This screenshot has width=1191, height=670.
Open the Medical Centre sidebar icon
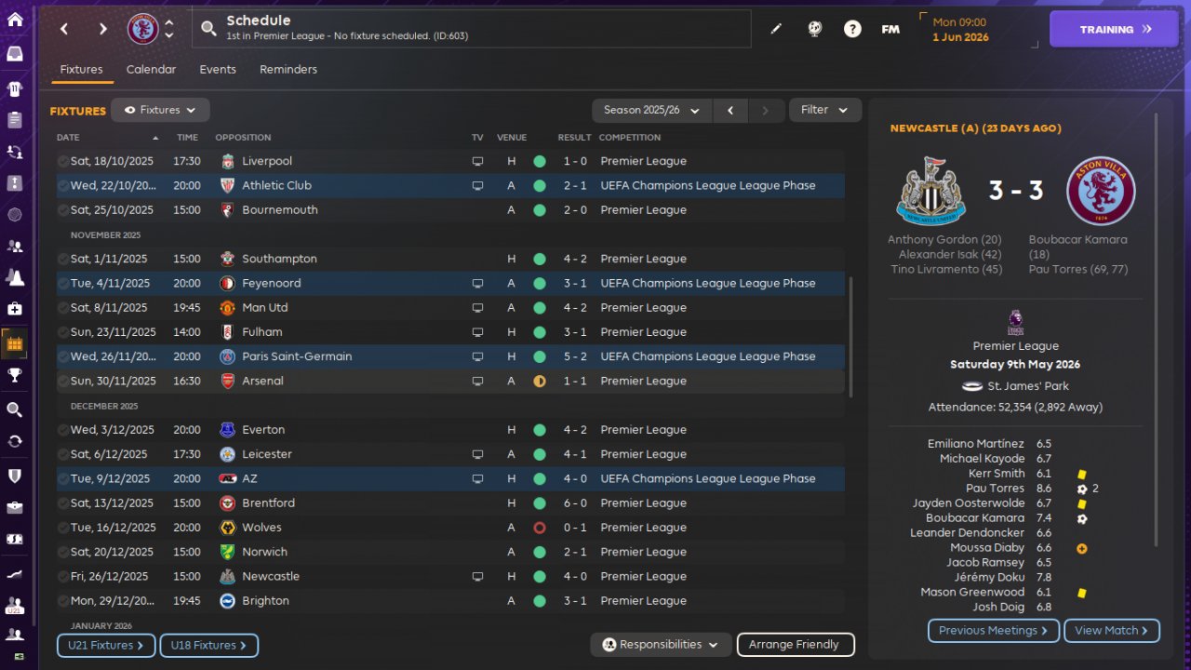pyautogui.click(x=15, y=308)
